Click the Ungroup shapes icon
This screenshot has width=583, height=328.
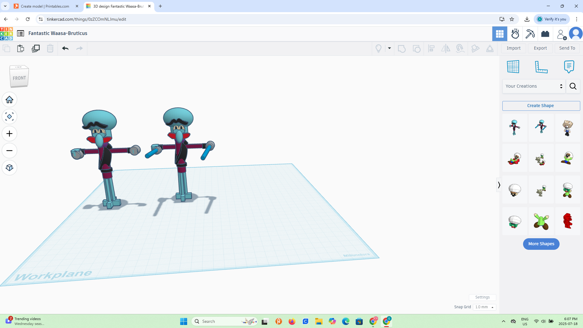[x=417, y=48]
